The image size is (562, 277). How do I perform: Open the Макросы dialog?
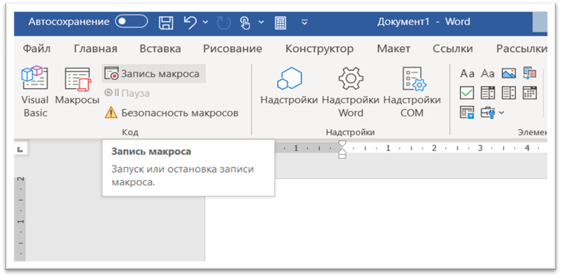[x=77, y=87]
